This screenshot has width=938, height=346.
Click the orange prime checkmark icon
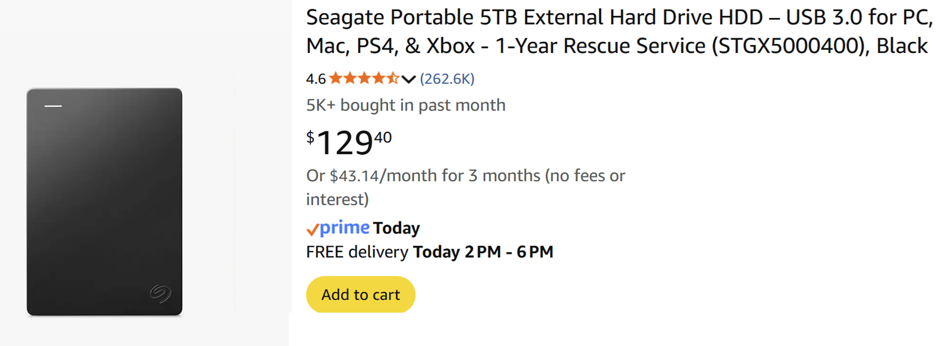coord(312,230)
